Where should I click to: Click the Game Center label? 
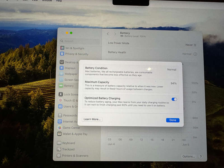pyautogui.click(x=71, y=128)
